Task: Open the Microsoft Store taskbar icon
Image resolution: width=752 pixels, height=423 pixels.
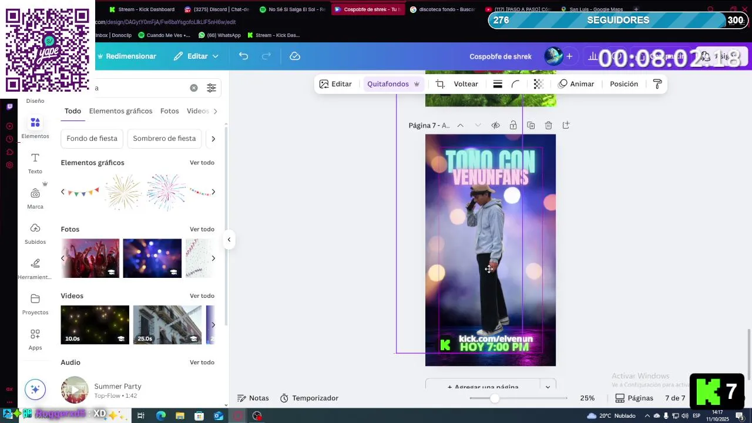Action: tap(199, 416)
